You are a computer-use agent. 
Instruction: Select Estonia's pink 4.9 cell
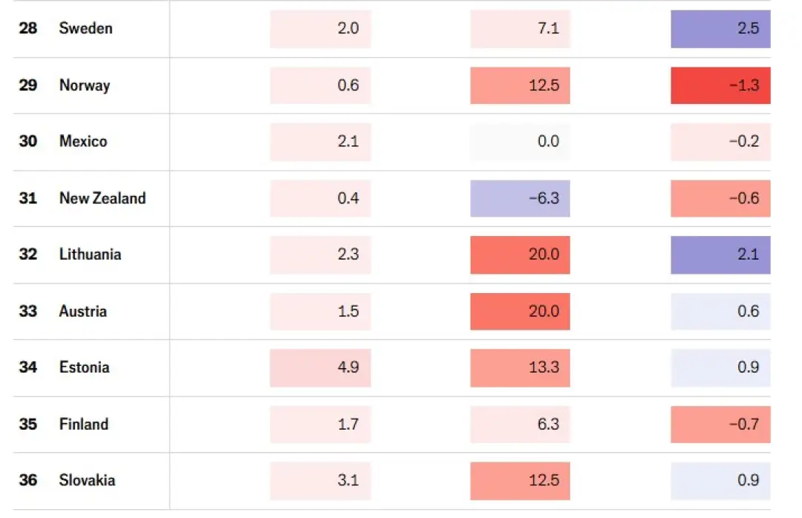click(320, 367)
